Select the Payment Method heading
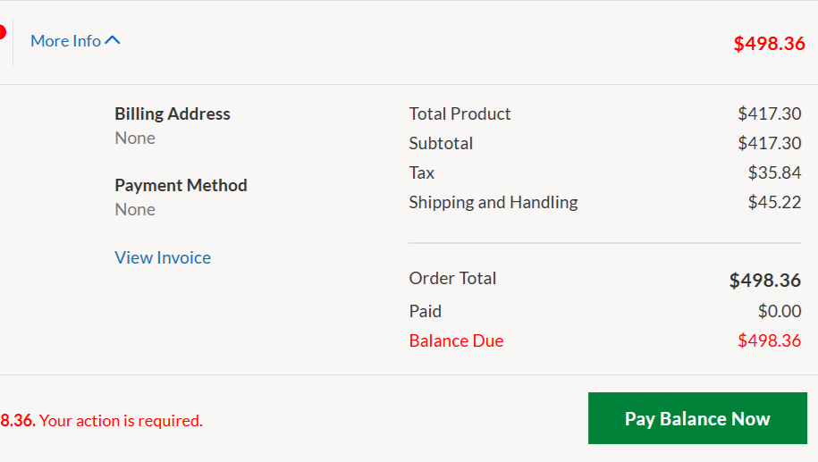 181,185
